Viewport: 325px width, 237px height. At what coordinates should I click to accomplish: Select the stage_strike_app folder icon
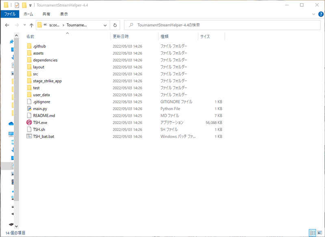(29, 81)
